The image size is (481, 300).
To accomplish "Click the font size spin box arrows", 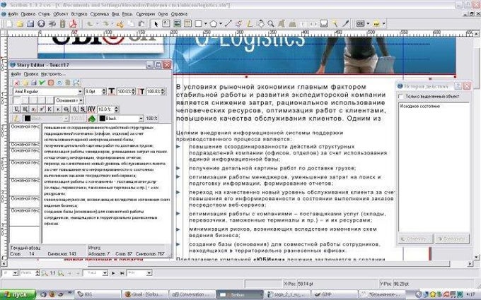I will 103,91.
